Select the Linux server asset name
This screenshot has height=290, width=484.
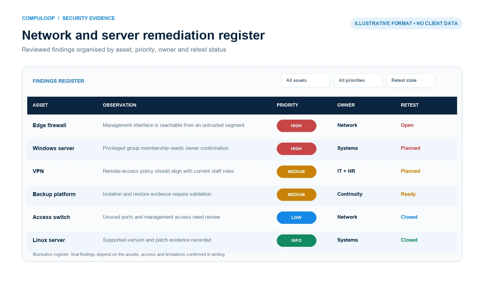[x=49, y=240]
